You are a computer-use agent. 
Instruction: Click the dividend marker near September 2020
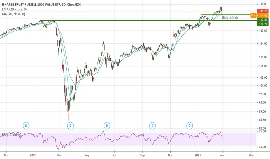(x=152, y=126)
